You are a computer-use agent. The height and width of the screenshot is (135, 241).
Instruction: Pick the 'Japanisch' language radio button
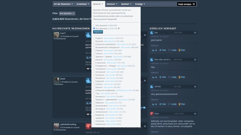pos(94,118)
